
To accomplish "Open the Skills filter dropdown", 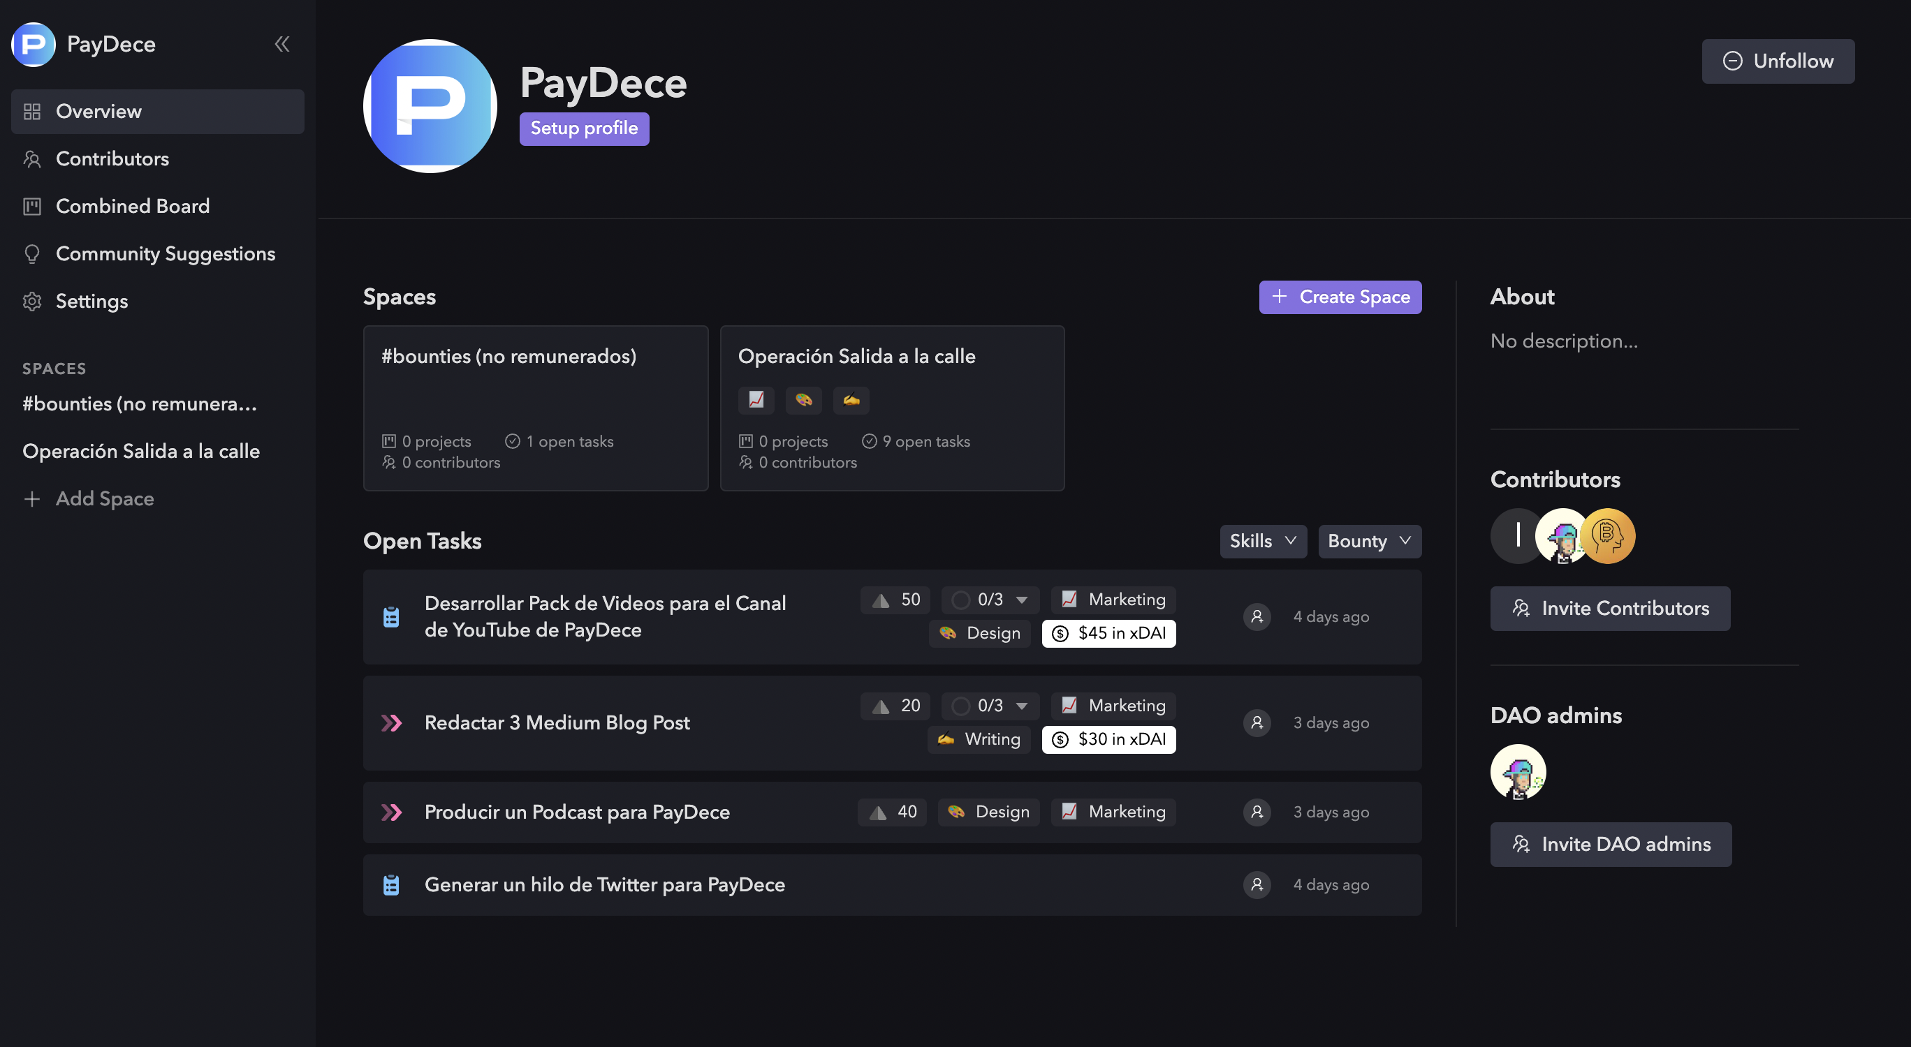I will 1263,541.
